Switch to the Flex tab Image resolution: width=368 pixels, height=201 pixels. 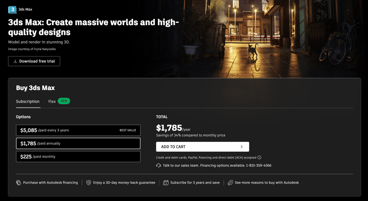52,102
